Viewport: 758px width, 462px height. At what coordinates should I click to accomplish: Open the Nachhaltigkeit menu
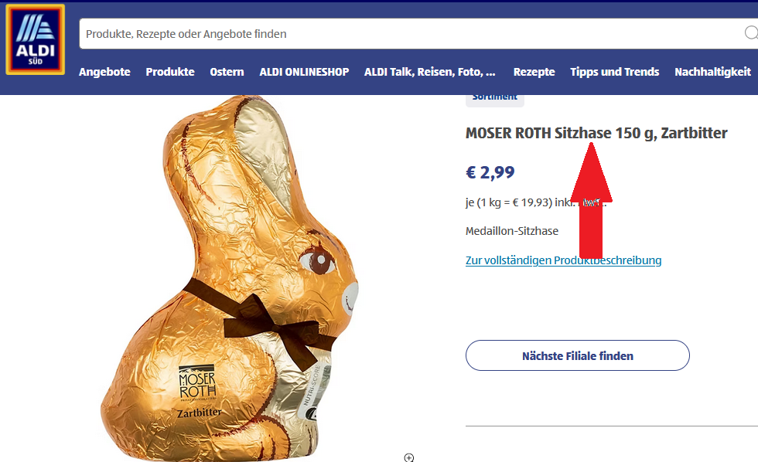click(712, 72)
